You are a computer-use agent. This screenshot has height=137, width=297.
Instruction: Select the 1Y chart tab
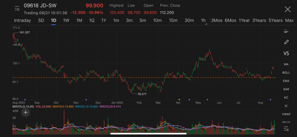pyautogui.click(x=104, y=21)
